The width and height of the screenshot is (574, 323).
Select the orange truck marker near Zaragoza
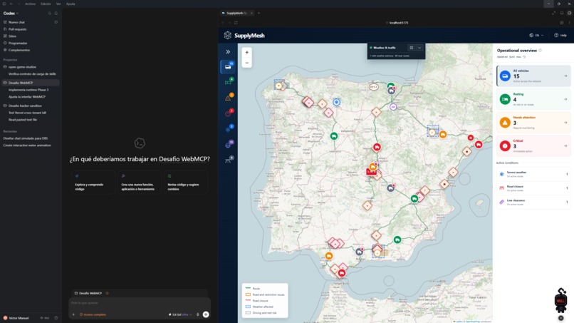click(x=443, y=135)
